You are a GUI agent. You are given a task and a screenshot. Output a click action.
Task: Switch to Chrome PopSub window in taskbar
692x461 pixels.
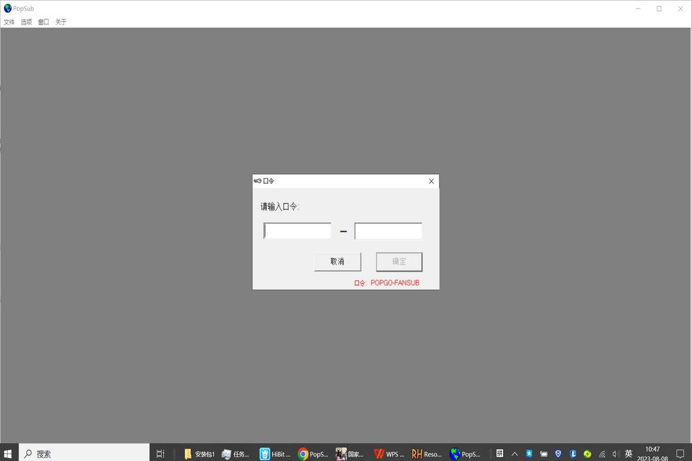[x=313, y=454]
